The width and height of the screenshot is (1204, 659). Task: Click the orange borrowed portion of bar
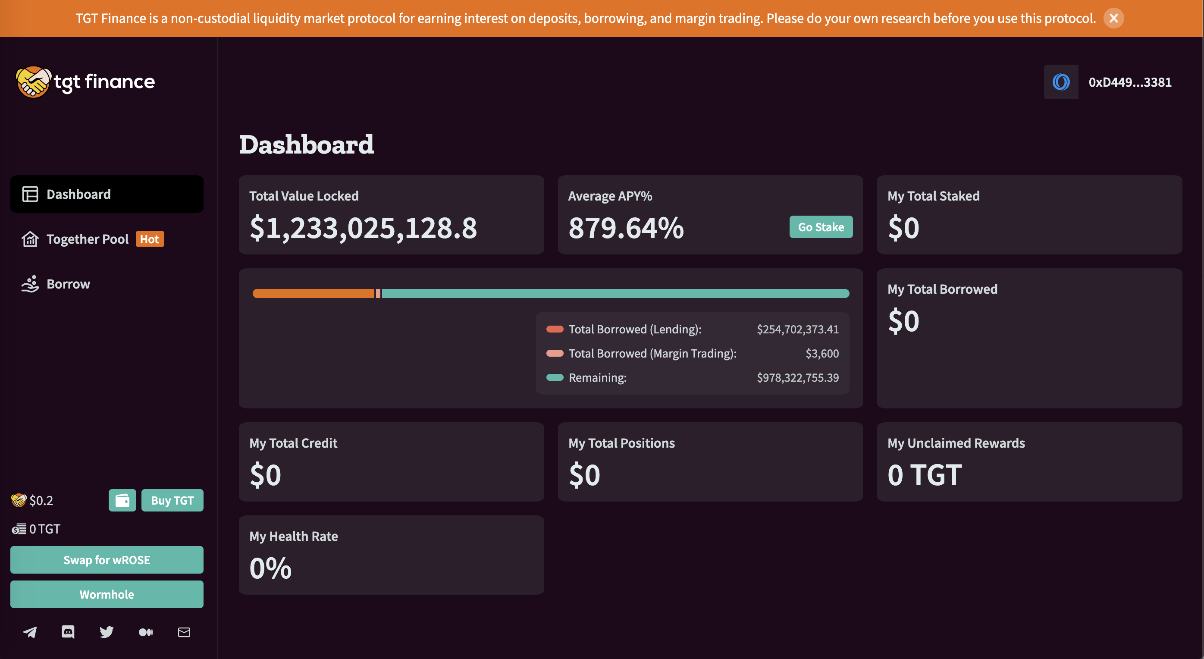pyautogui.click(x=313, y=294)
